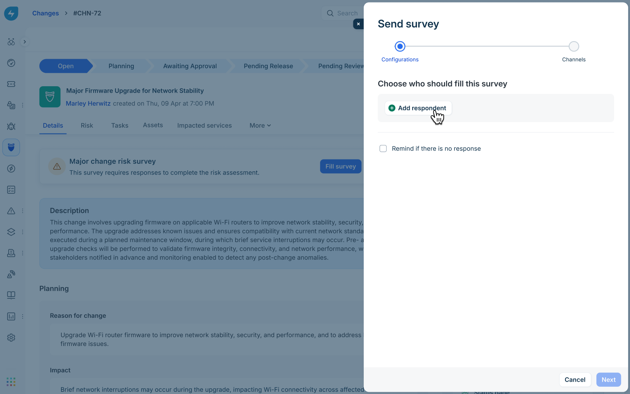Click the search magnifier icon
The image size is (630, 394).
[330, 13]
